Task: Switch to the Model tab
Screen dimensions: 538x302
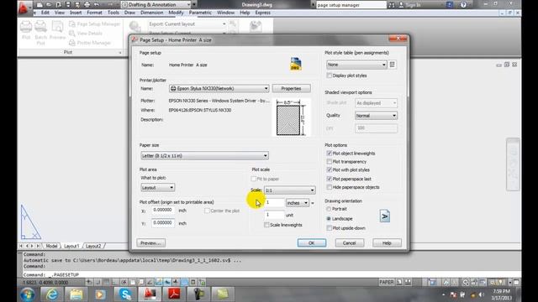Action: 51,246
